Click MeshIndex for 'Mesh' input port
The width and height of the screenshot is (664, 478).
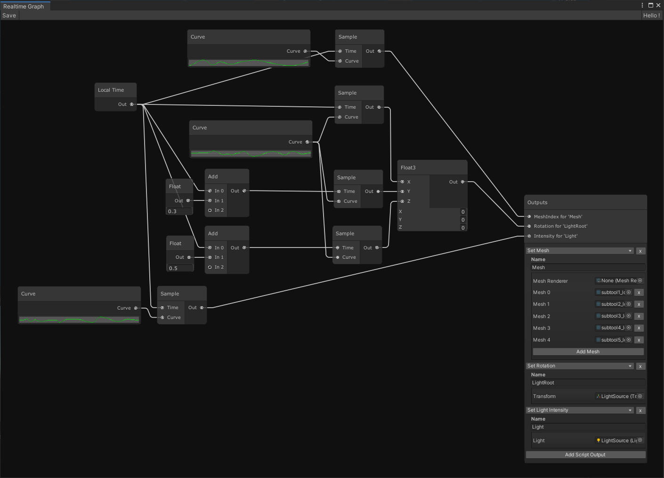[x=529, y=217]
